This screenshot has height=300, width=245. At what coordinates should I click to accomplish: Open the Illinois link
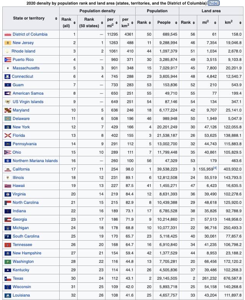click(x=18, y=177)
